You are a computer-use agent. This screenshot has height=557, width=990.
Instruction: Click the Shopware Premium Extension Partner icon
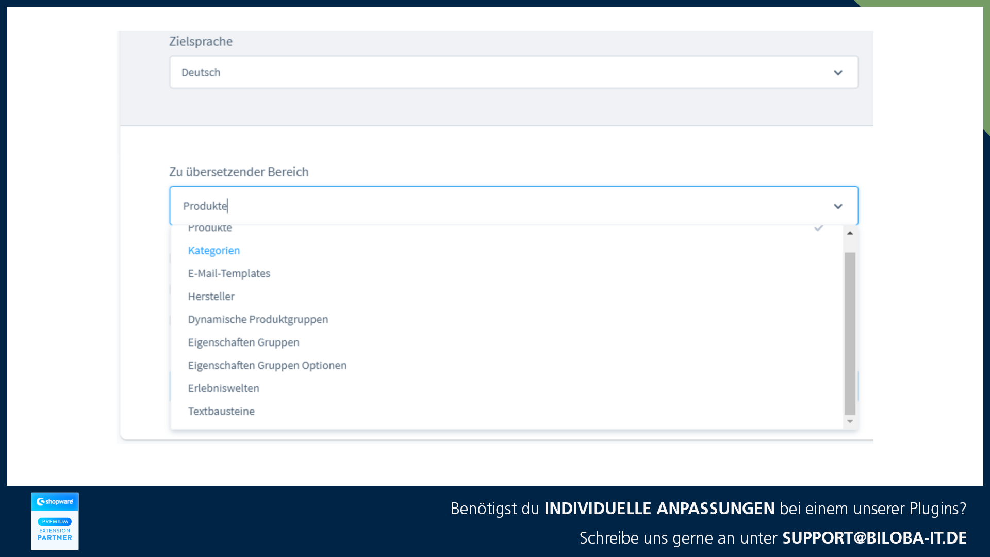click(x=54, y=519)
